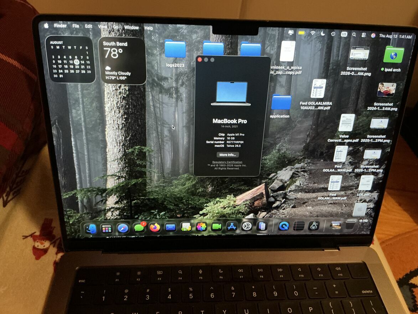
Task: Launch FaceTime from the Dock
Action: [x=216, y=227]
